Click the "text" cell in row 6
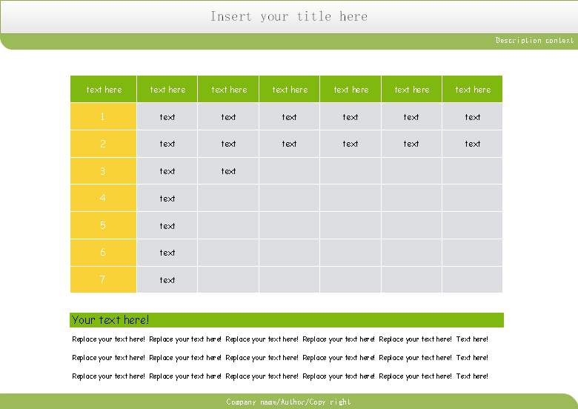The height and width of the screenshot is (409, 578). (167, 253)
